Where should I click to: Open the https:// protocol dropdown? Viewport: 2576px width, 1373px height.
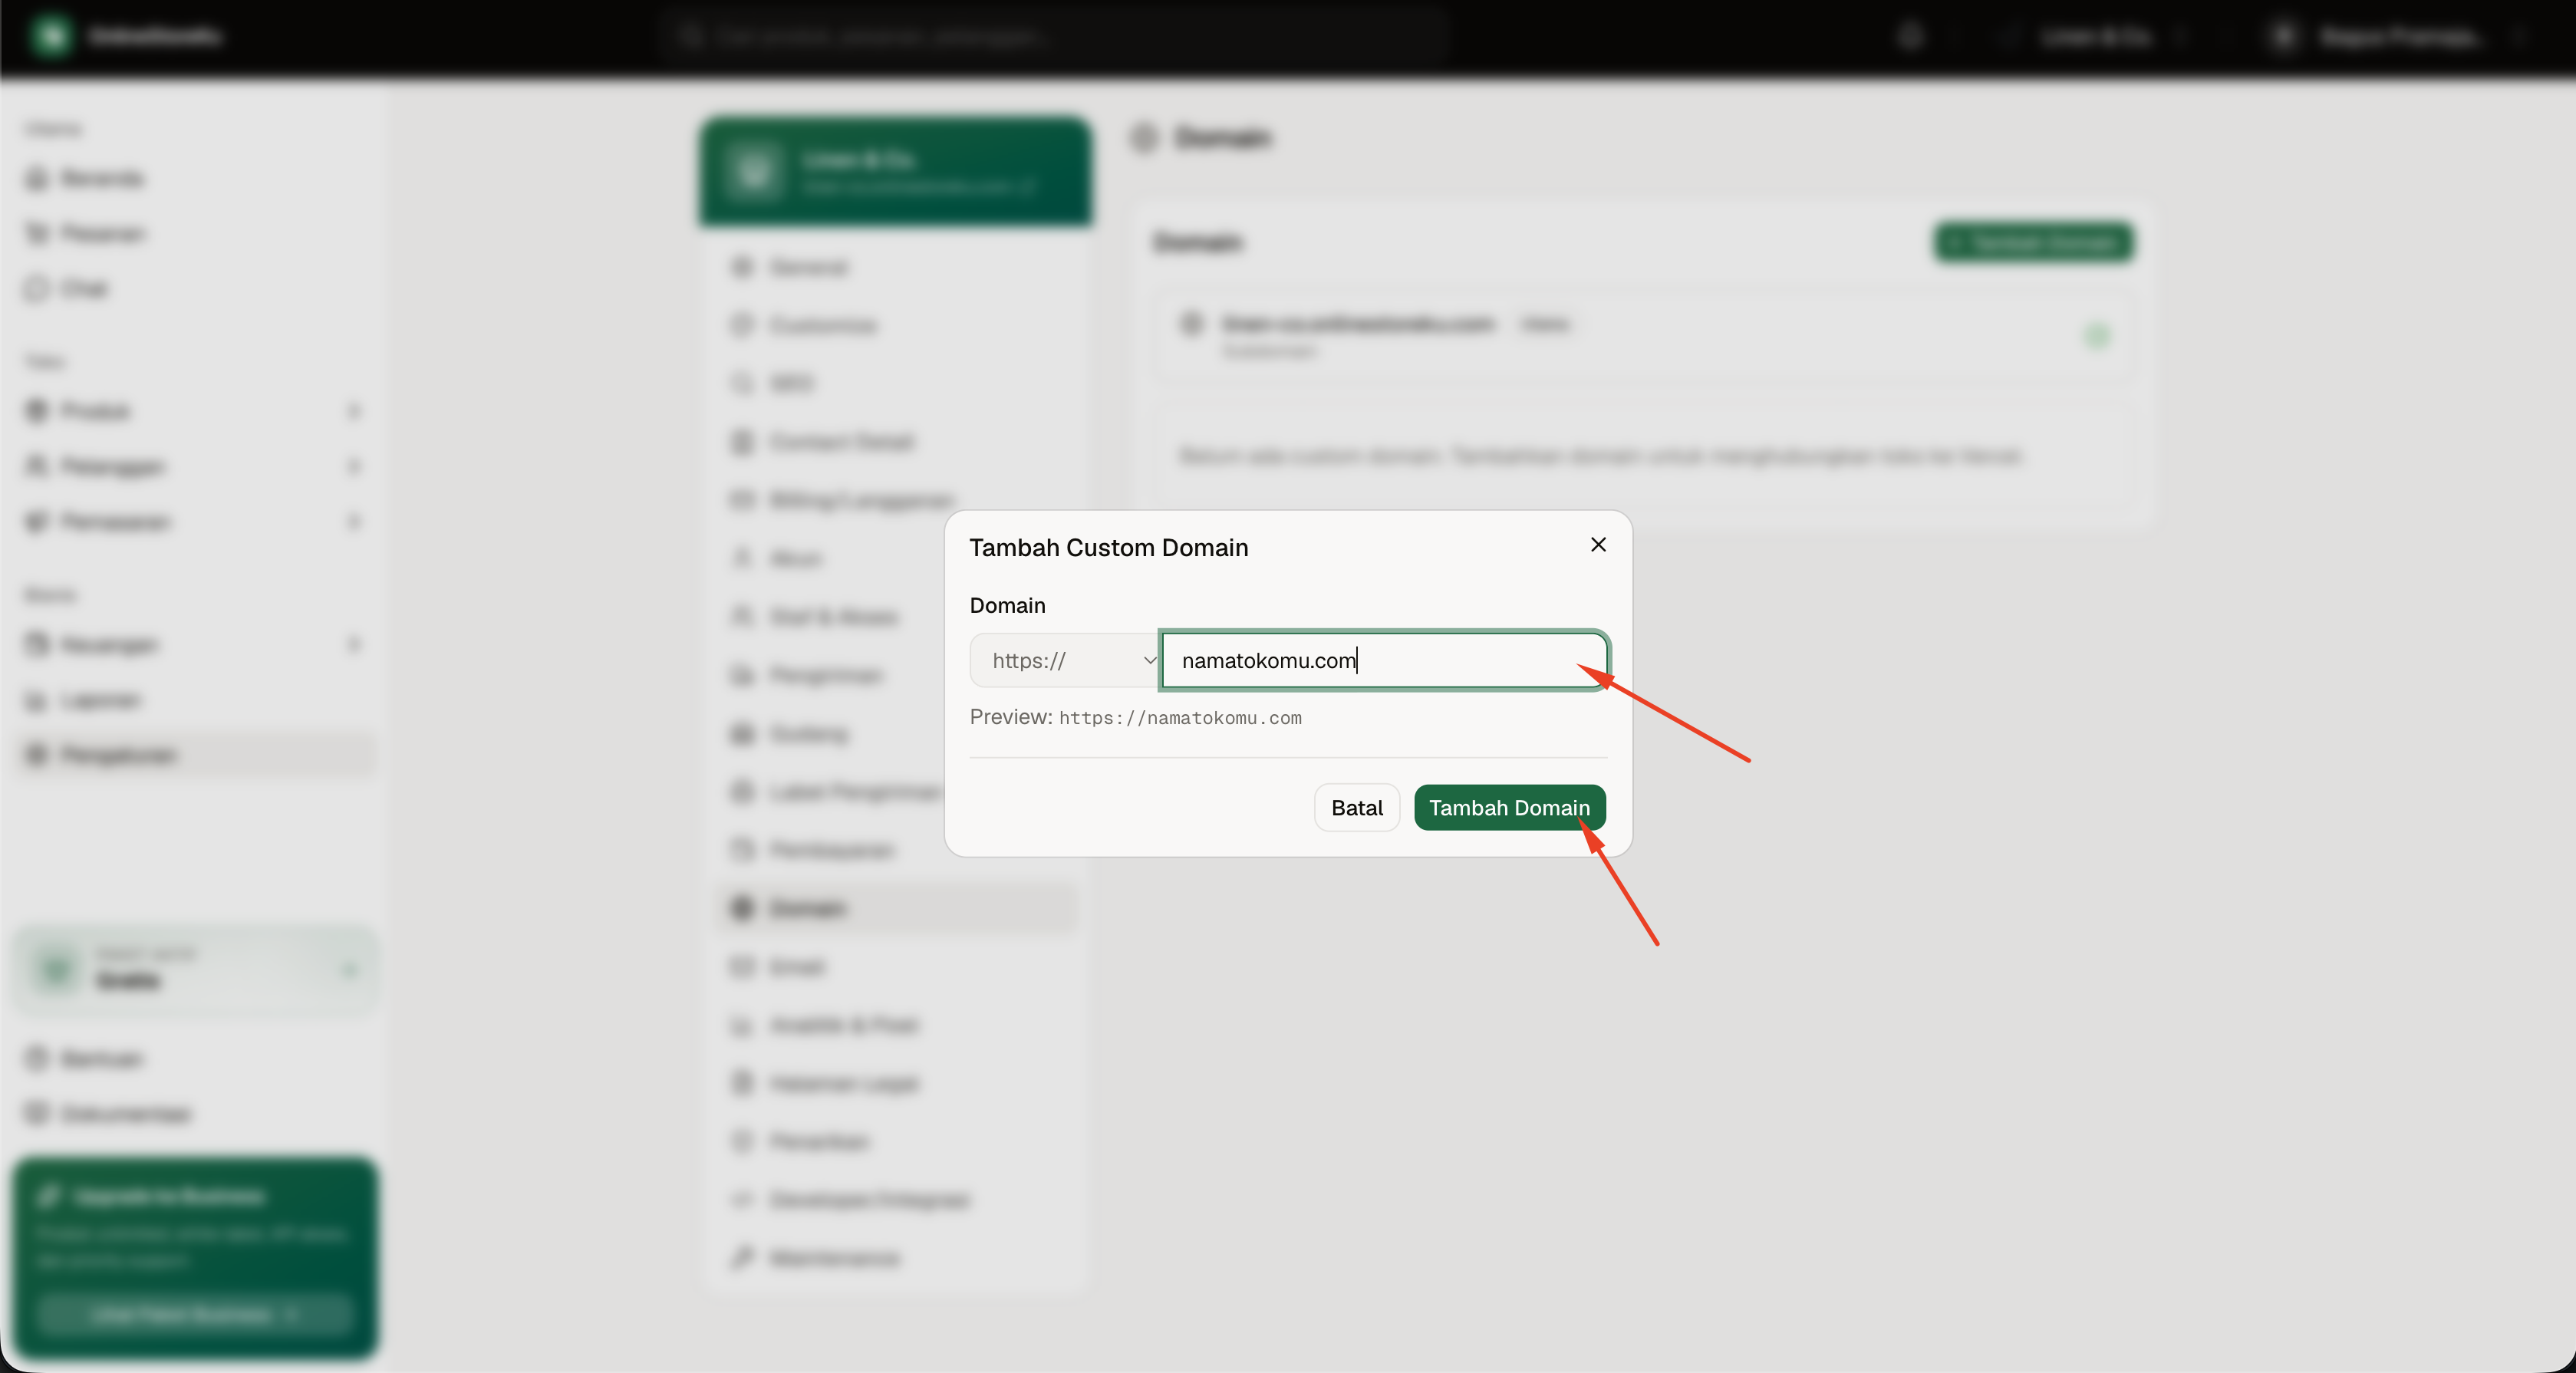point(1066,660)
